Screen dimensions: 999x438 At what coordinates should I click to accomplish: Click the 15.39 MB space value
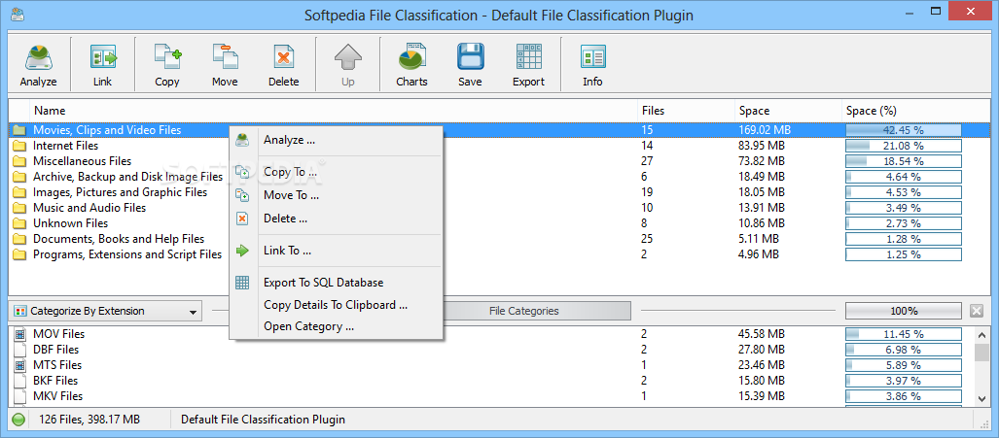pyautogui.click(x=762, y=396)
